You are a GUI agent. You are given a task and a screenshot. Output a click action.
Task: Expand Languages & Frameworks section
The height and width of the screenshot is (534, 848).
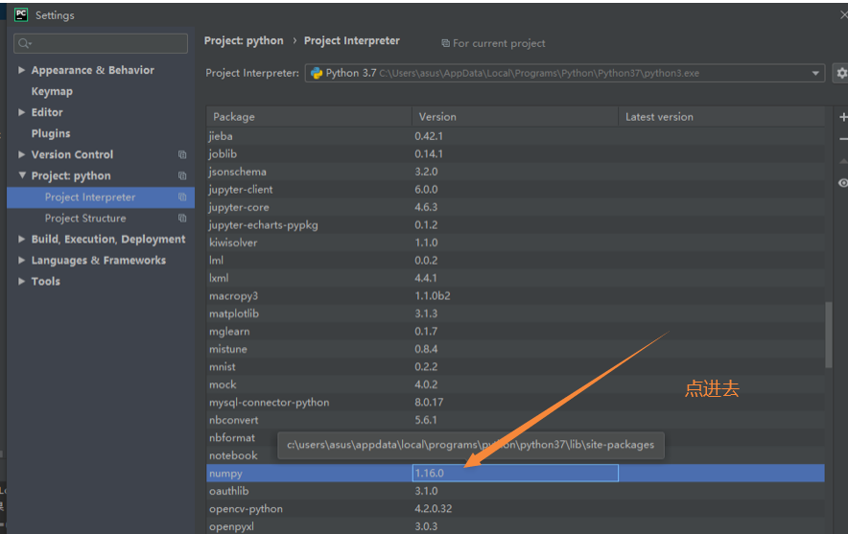coord(22,260)
